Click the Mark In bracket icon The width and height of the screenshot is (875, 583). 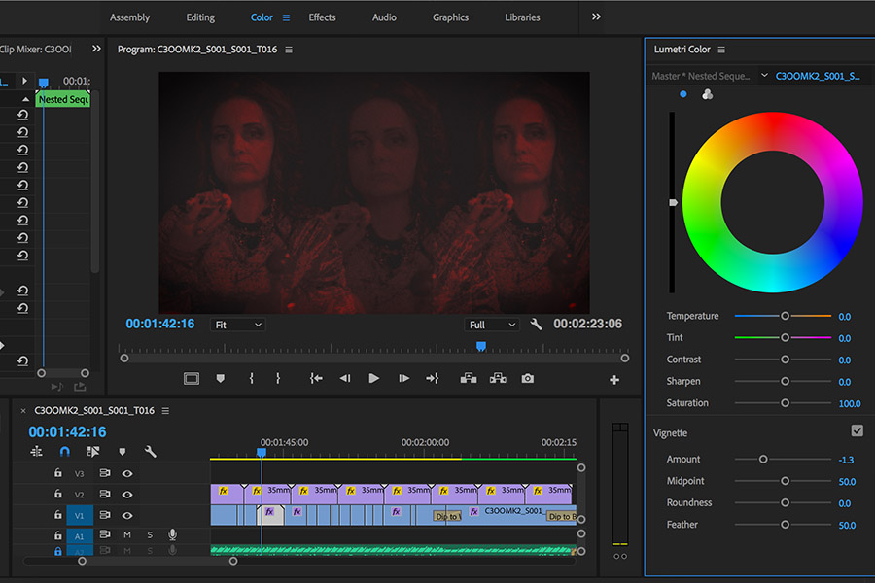pyautogui.click(x=251, y=379)
